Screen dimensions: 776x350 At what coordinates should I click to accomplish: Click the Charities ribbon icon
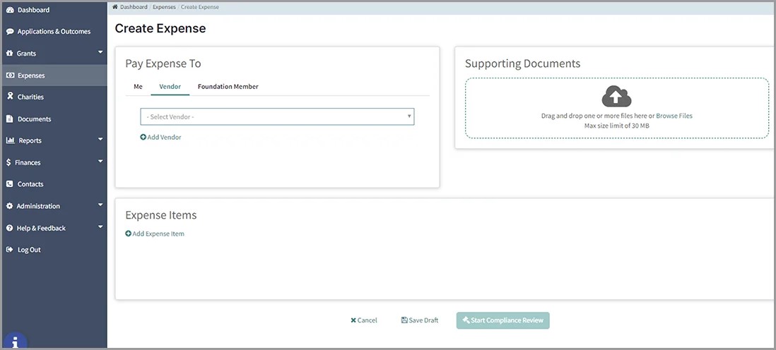(10, 97)
